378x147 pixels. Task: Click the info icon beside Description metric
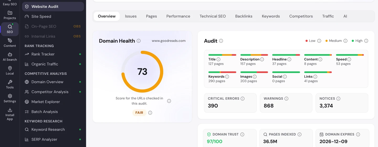point(262,59)
